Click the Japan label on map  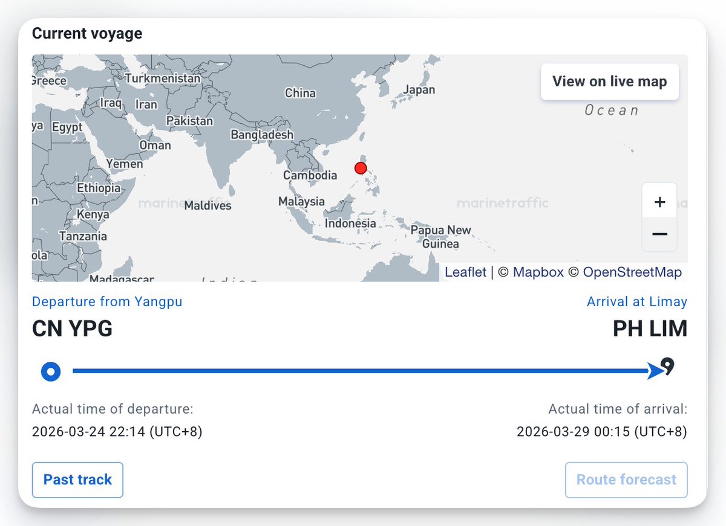[x=419, y=89]
